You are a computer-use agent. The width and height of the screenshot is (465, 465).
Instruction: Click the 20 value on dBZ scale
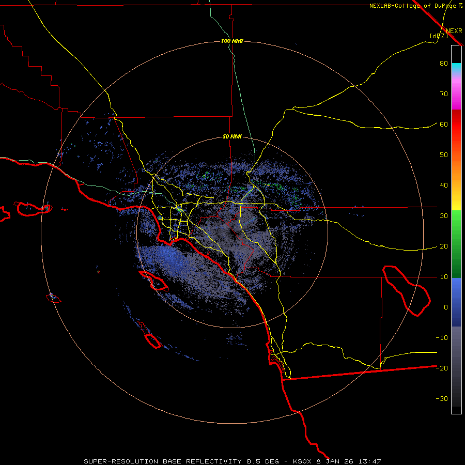tap(444, 246)
